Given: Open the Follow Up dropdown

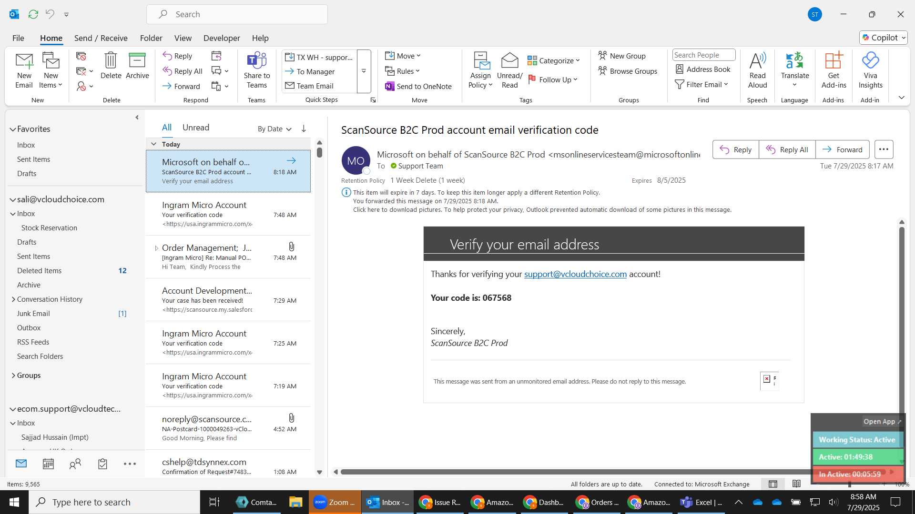Looking at the screenshot, I should coord(553,79).
